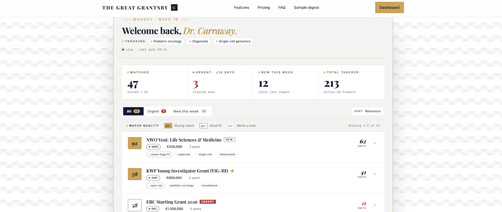Click the NEW badge on NWO Veni
The image size is (502, 212).
[x=229, y=140]
